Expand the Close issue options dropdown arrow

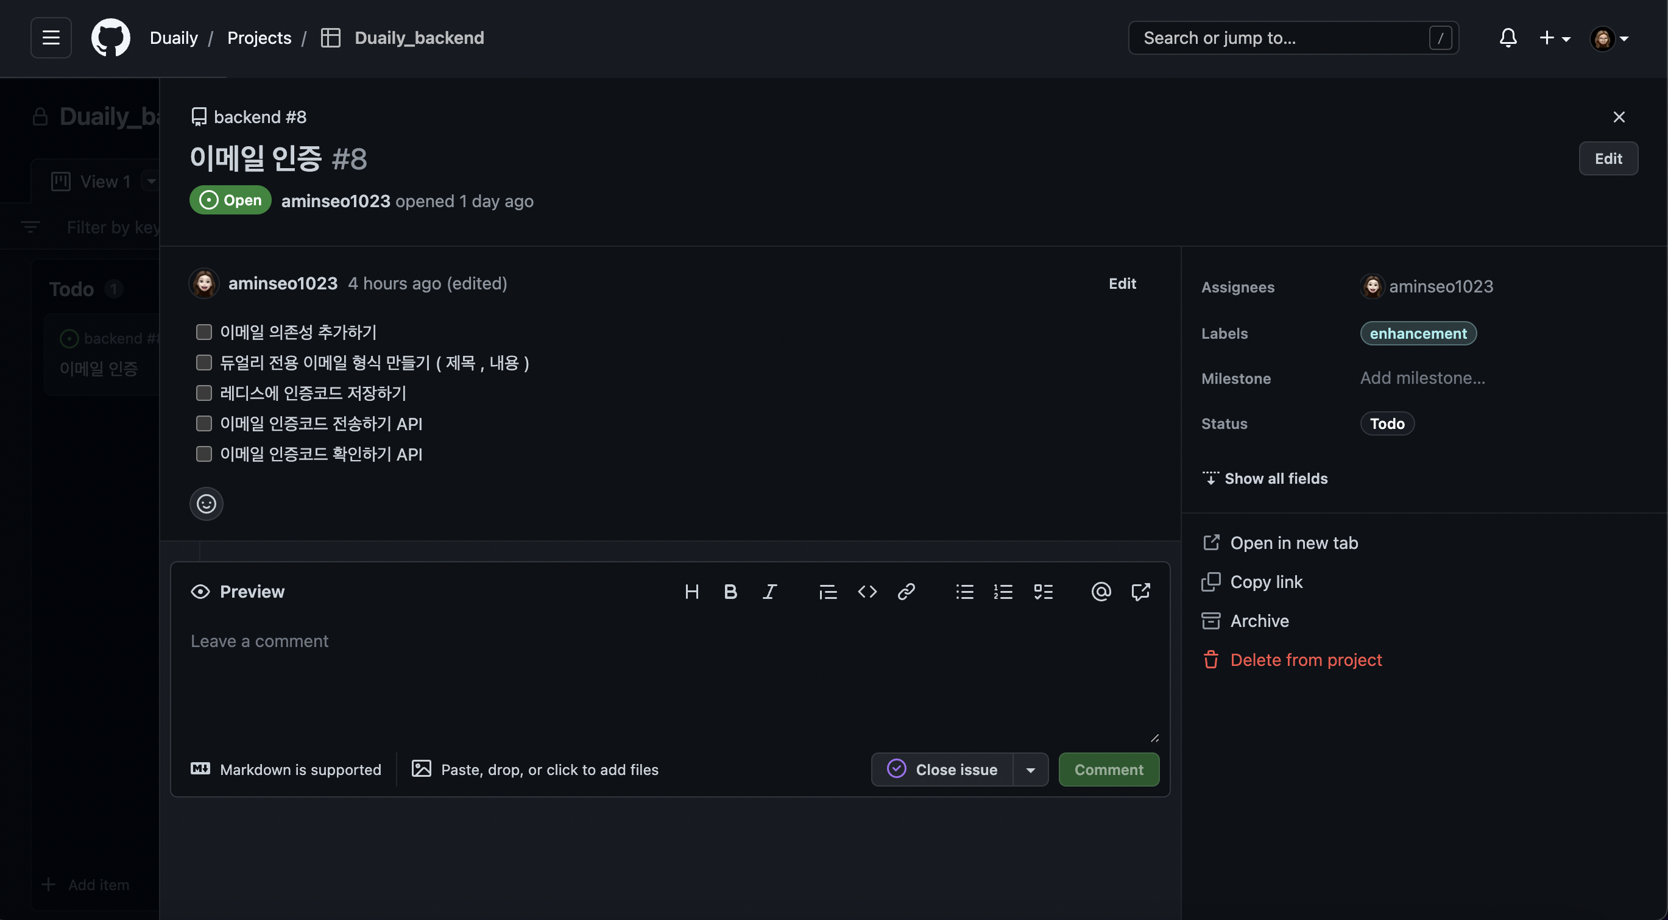1030,770
